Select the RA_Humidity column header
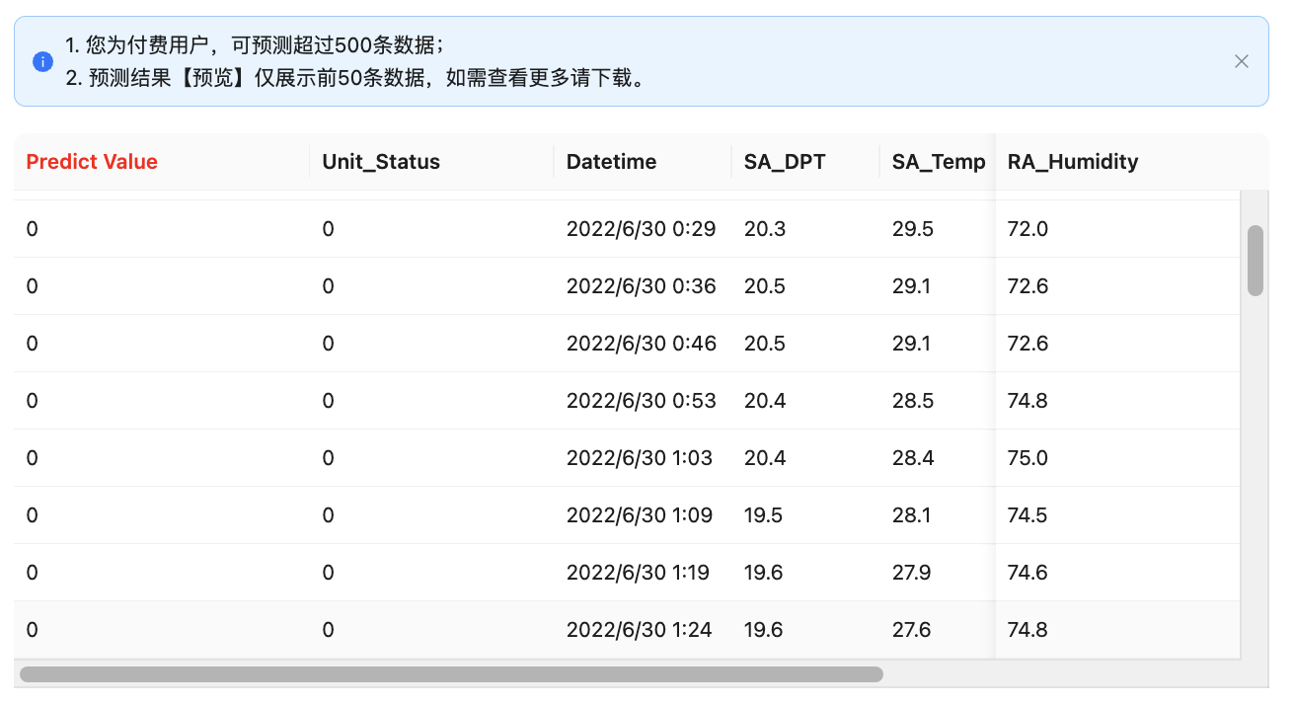The width and height of the screenshot is (1293, 705). click(x=1073, y=162)
